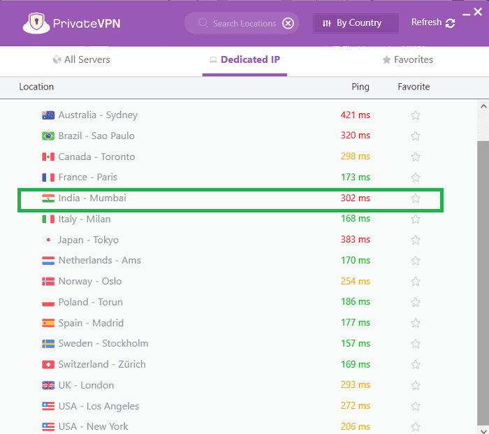
Task: Click the Brazil flag icon
Action: tap(48, 136)
